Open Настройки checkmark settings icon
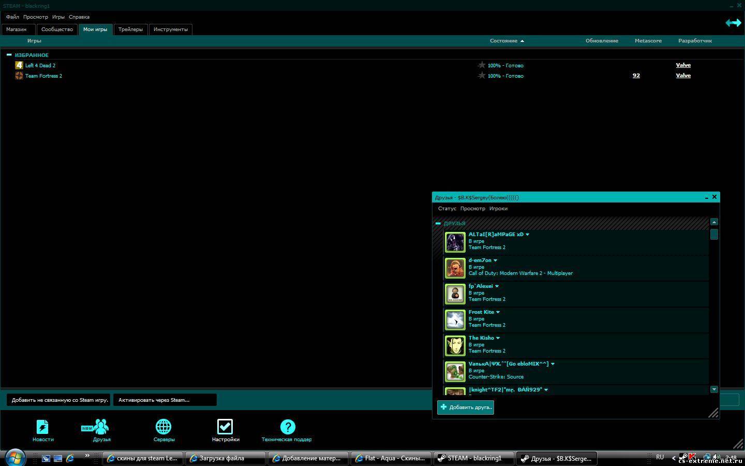745x466 pixels. coord(225,427)
